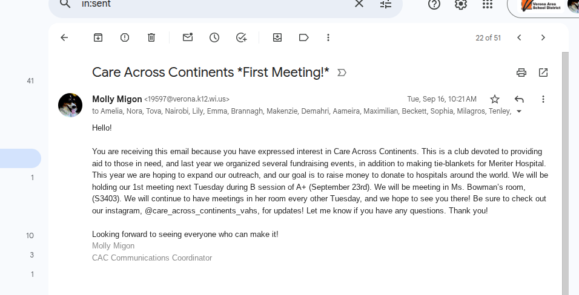Screen dimensions: 579x295
Task: Add this email to Tasks
Action: click(241, 37)
